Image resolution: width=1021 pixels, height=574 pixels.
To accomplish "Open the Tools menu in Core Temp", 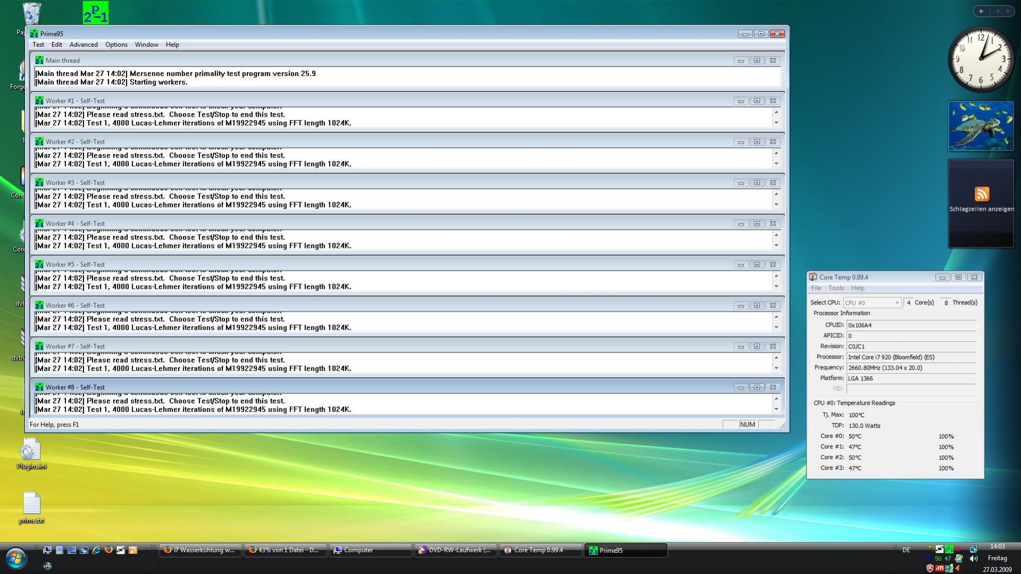I will point(836,288).
